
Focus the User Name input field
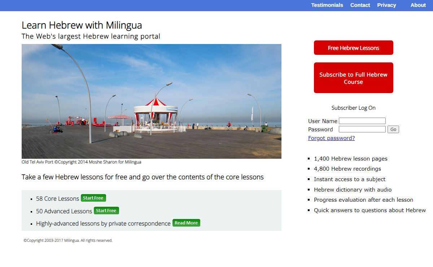[x=362, y=121]
